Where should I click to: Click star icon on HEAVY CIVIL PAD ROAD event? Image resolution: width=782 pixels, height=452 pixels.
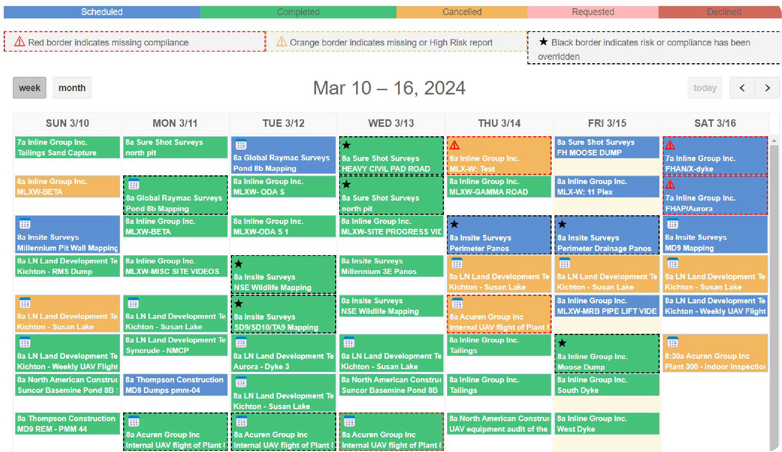point(346,145)
